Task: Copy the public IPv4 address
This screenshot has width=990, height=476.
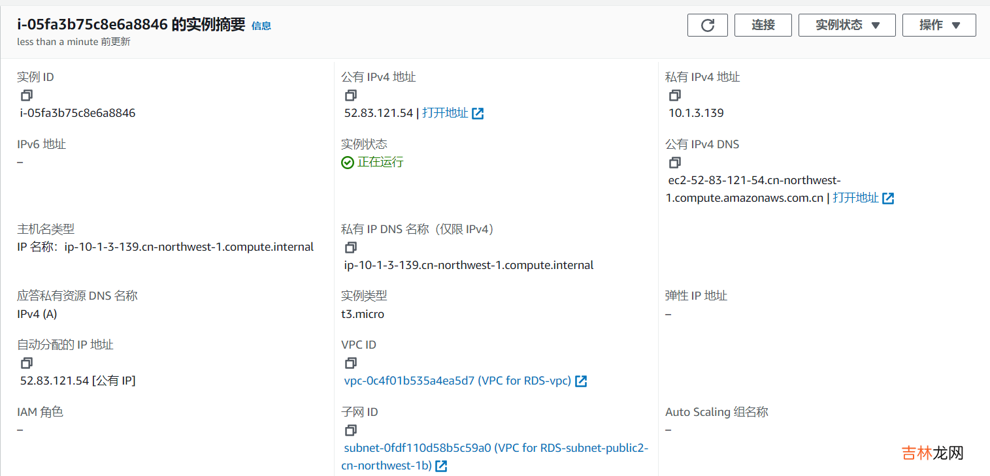Action: pos(351,95)
